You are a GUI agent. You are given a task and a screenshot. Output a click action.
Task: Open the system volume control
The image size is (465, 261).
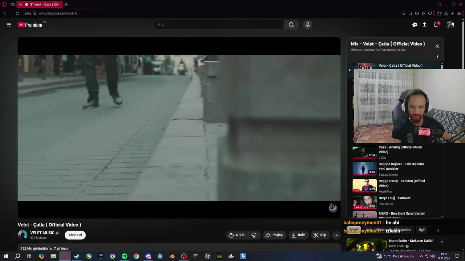433,256
